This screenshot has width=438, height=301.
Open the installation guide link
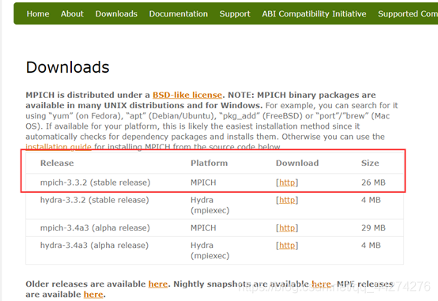[59, 147]
